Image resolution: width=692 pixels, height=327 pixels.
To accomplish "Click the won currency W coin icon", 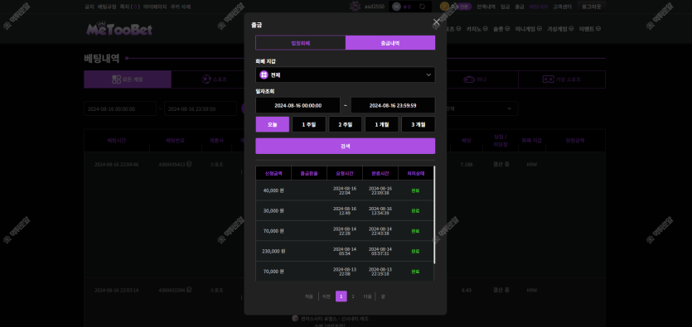I will coord(396,7).
